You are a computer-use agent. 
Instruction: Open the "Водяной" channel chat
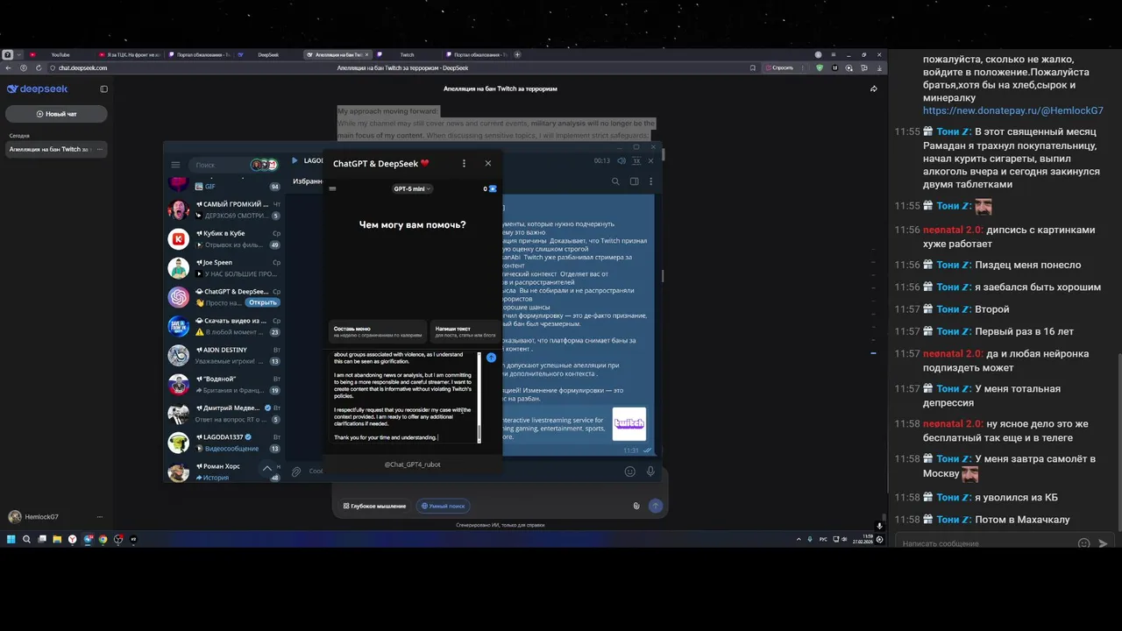point(224,384)
